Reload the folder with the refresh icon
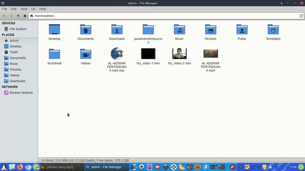Screen dimensions: 305x171 click(301, 16)
